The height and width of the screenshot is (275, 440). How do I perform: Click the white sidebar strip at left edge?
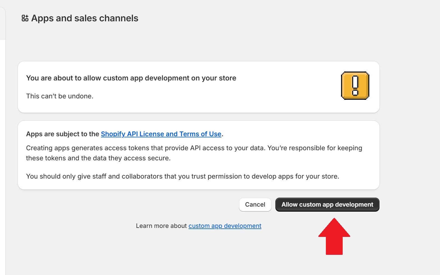[3, 157]
